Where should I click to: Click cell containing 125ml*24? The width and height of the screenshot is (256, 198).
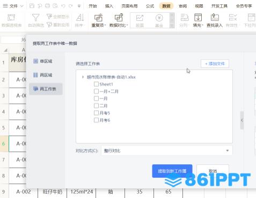82,192
